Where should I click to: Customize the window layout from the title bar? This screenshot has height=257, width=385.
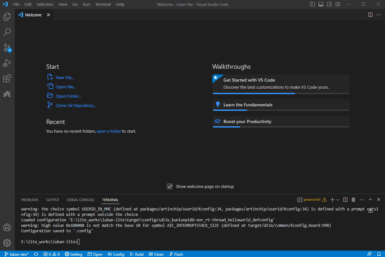pos(338,4)
